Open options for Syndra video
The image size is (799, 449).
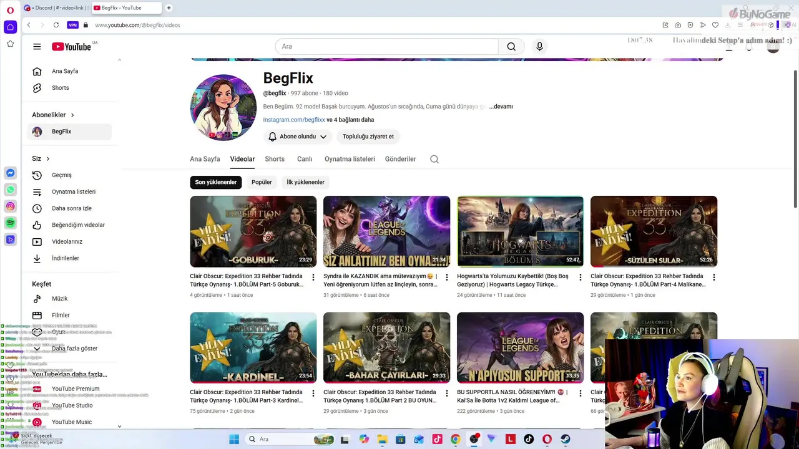tap(447, 277)
